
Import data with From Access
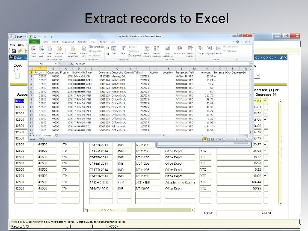pyautogui.click(x=33, y=51)
